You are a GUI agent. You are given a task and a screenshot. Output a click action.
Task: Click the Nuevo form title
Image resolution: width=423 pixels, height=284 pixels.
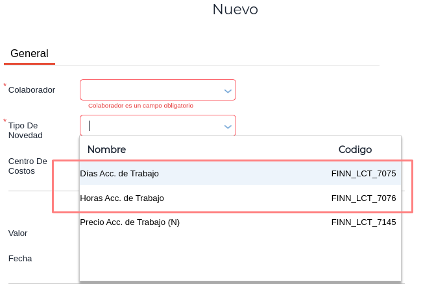[235, 10]
